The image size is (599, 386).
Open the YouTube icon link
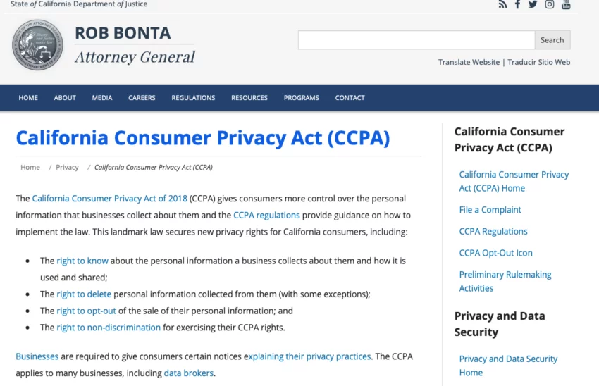pyautogui.click(x=566, y=4)
